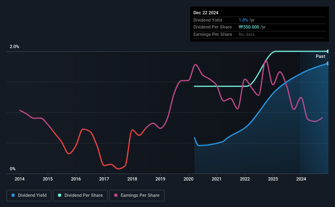Viewport: 335px width, 207px height.
Task: Click the 1.8% dividend yield value in tooltip
Action: 243,20
